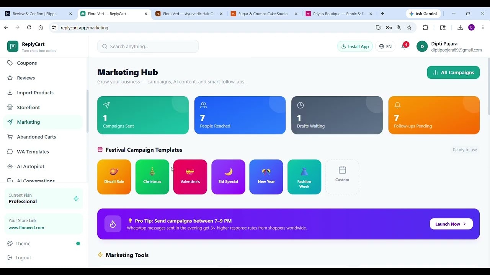Click the AI Autopilot robot icon
Screen dimensions: 490x275
10,167
